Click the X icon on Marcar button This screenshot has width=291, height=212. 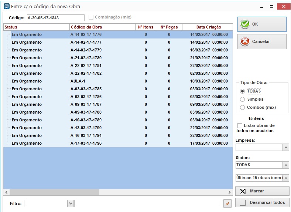click(242, 191)
